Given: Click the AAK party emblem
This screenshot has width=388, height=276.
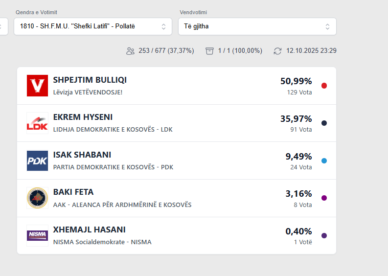Looking at the screenshot, I should point(37,198).
